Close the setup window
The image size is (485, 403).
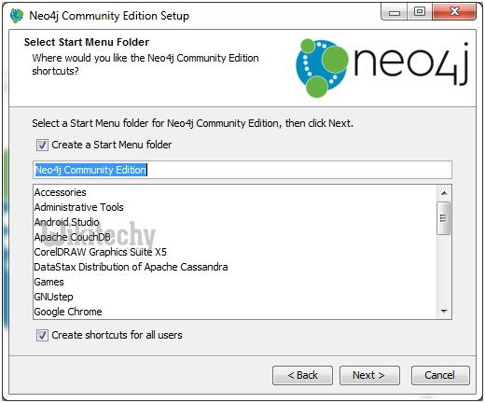click(x=454, y=12)
